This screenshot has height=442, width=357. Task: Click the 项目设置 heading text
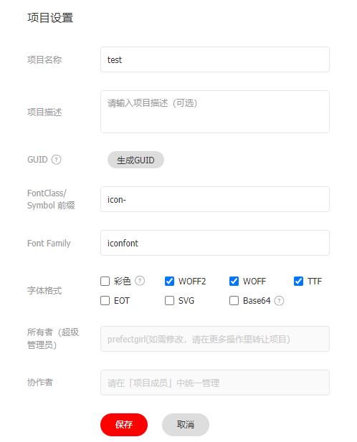50,18
